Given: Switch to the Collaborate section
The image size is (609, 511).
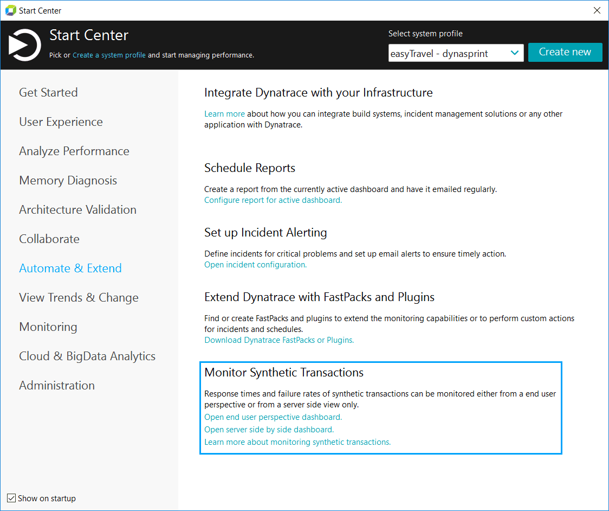Looking at the screenshot, I should (x=49, y=239).
